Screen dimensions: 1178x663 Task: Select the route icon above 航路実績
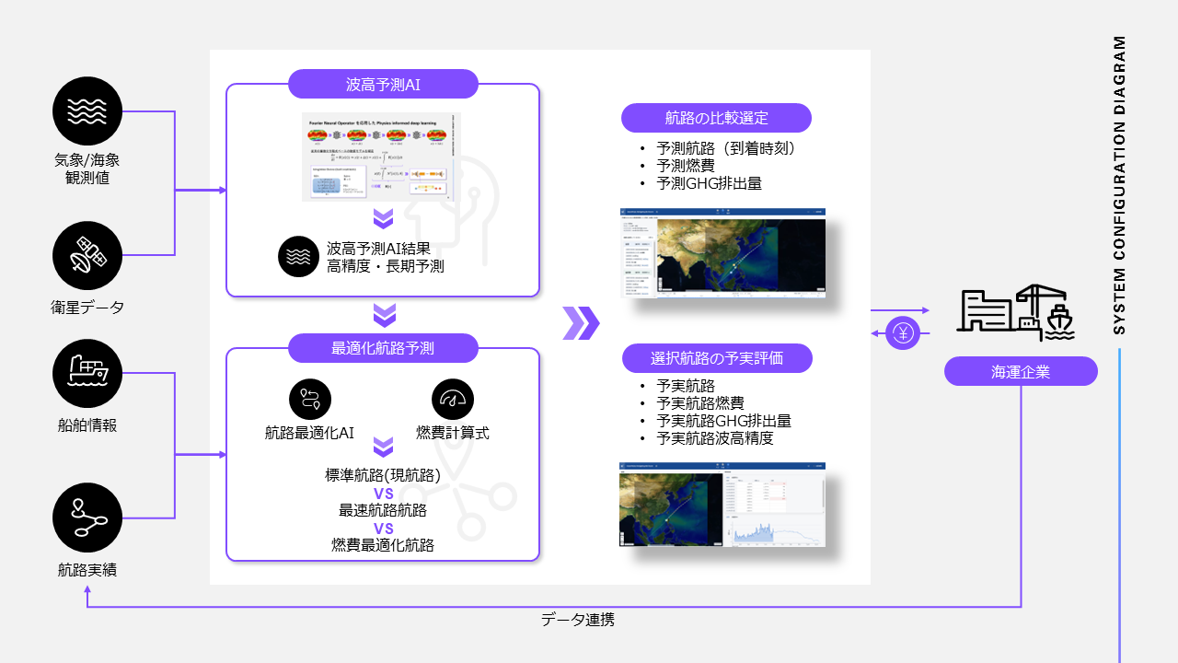point(87,518)
